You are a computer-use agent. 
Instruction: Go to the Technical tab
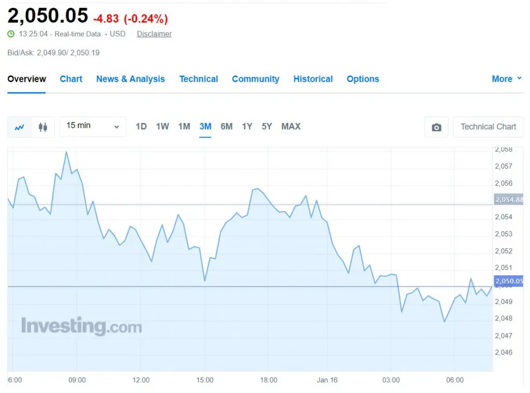click(x=198, y=79)
